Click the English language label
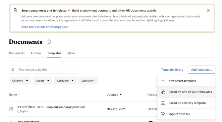Screen dimensions: 222x122 click(x=24, y=111)
